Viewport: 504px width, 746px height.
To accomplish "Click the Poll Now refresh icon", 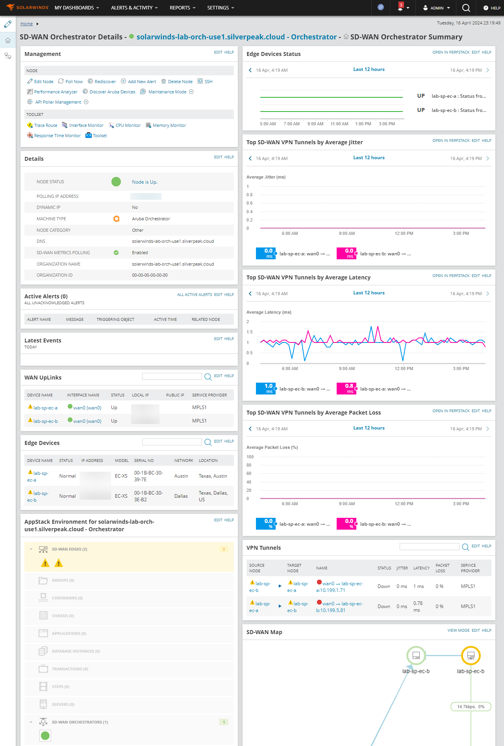I will pyautogui.click(x=61, y=81).
